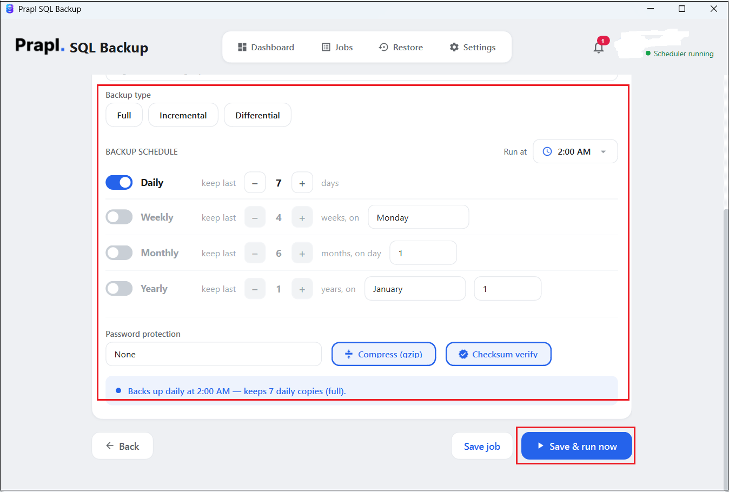The width and height of the screenshot is (729, 492).
Task: Click the Scheduler running status text
Action: (684, 54)
